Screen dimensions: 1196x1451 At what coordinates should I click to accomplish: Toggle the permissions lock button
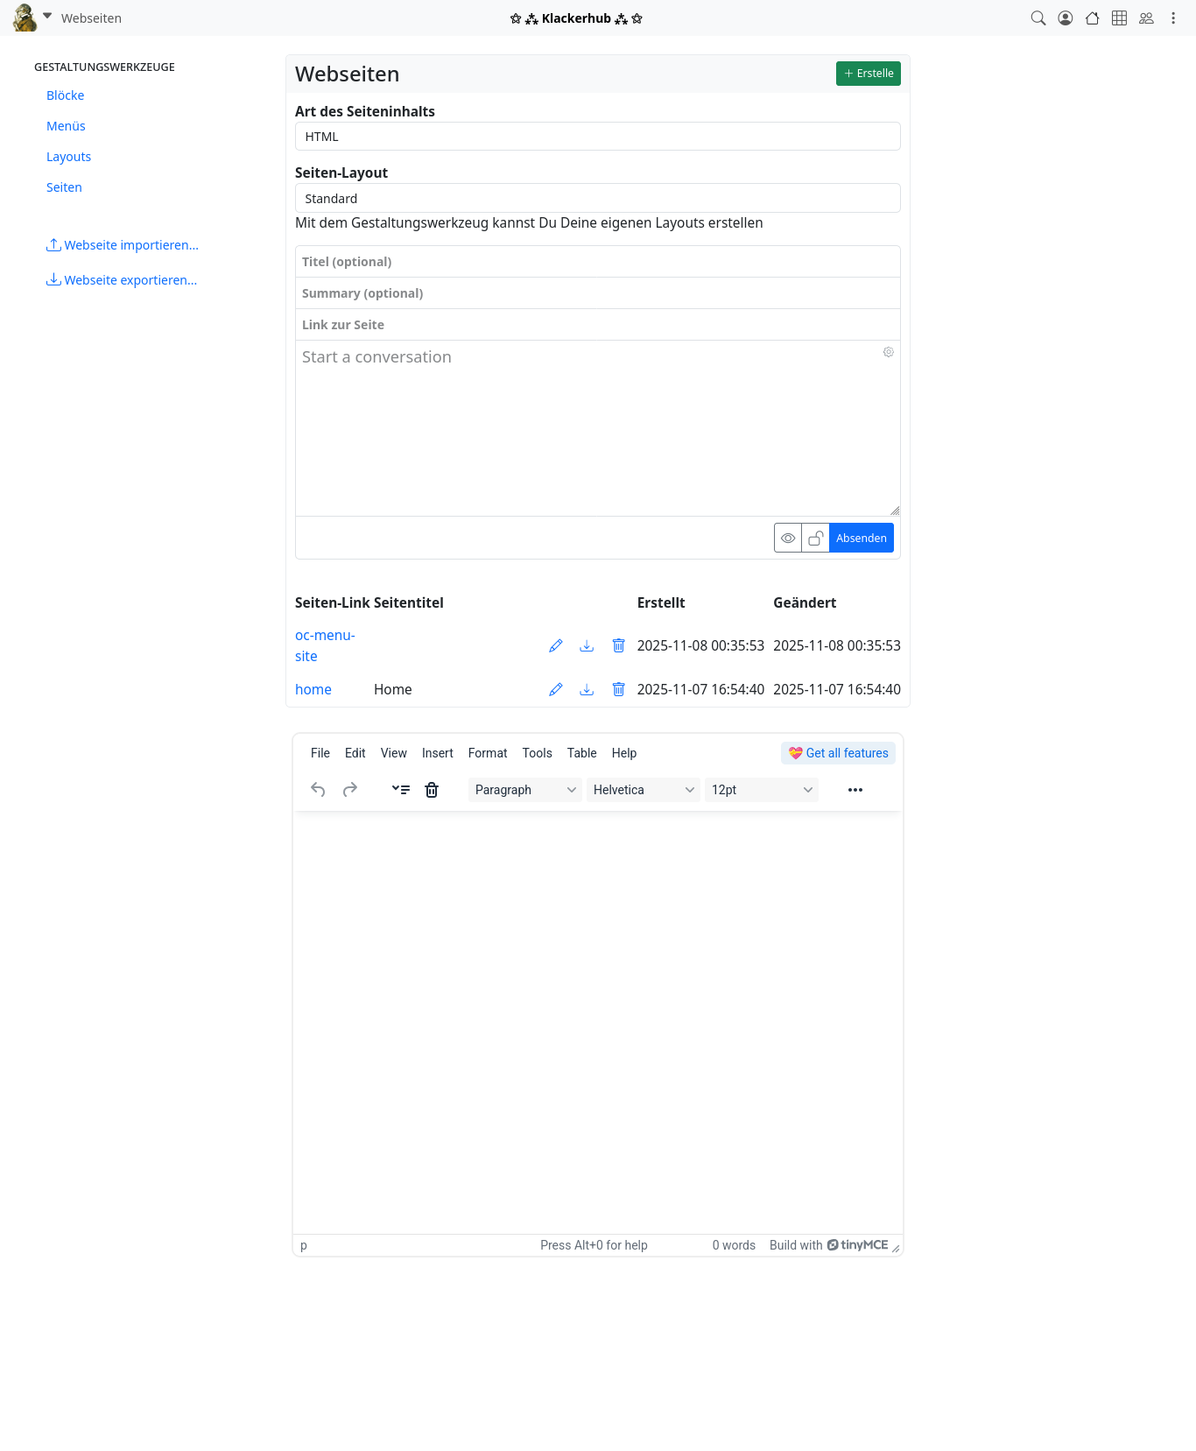(816, 538)
